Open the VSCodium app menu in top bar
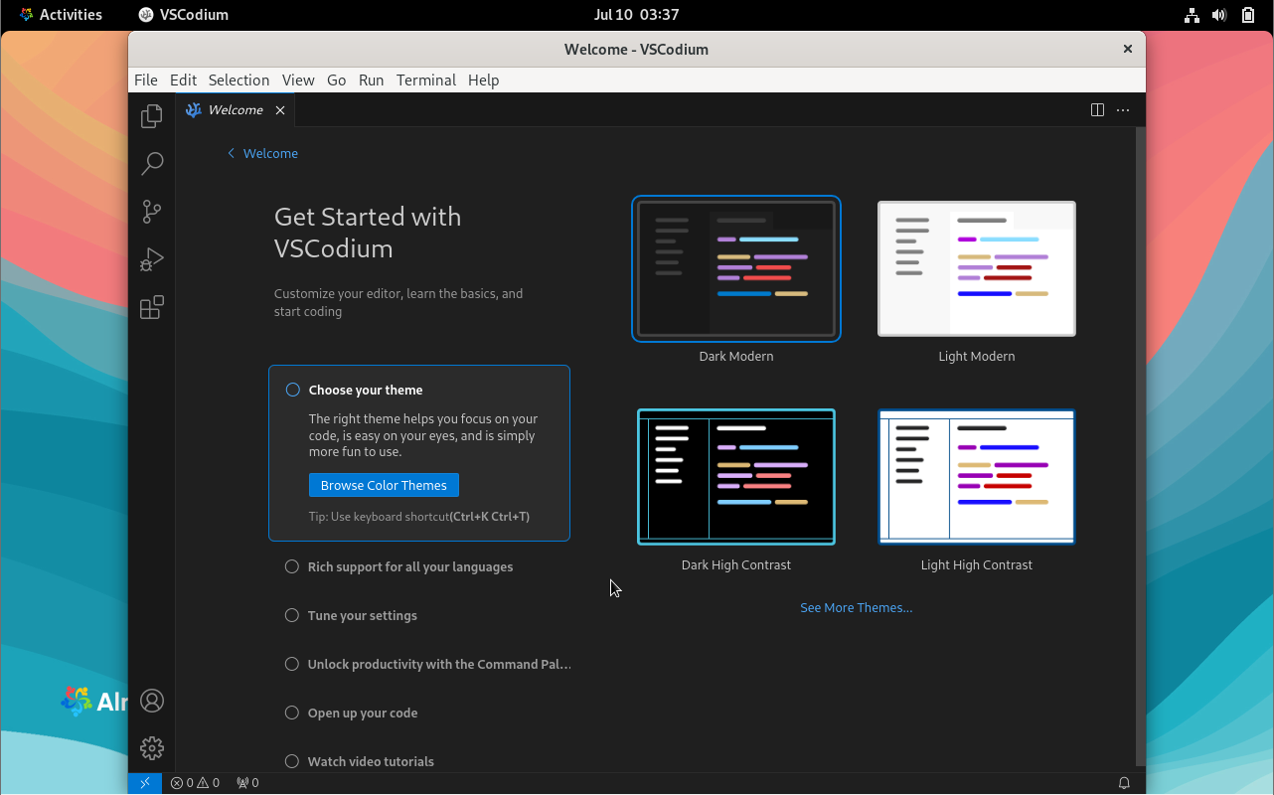The image size is (1274, 795). 184,15
